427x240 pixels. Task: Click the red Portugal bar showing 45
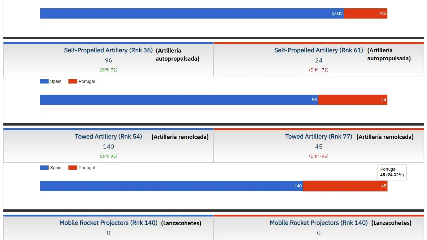[345, 186]
